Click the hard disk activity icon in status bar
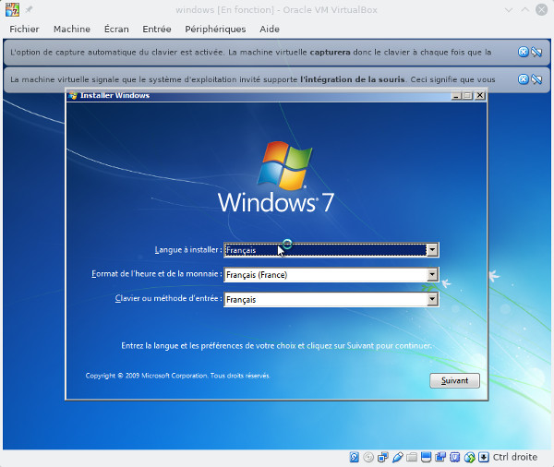 pos(355,457)
